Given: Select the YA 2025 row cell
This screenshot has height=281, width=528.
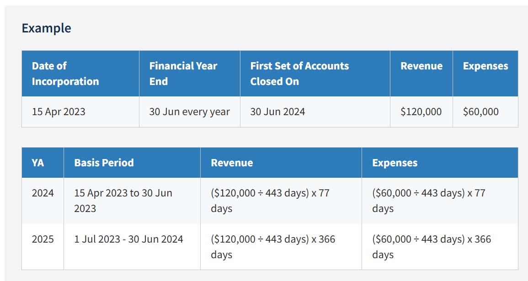Looking at the screenshot, I should (43, 247).
